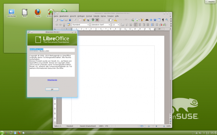
Task: Click Increase indent icon
Action: 165,25
